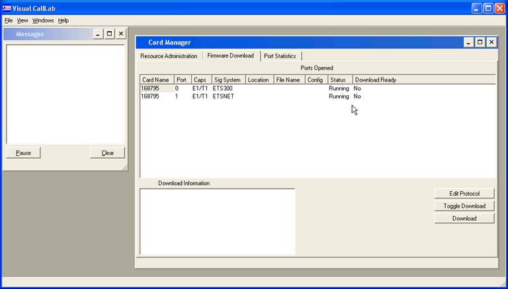Screen dimensions: 508x289
Task: Click the Caps column header
Action: click(x=202, y=80)
